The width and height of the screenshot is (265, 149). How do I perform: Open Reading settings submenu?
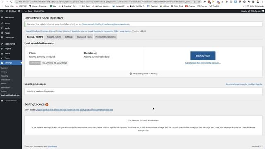pos(5,76)
